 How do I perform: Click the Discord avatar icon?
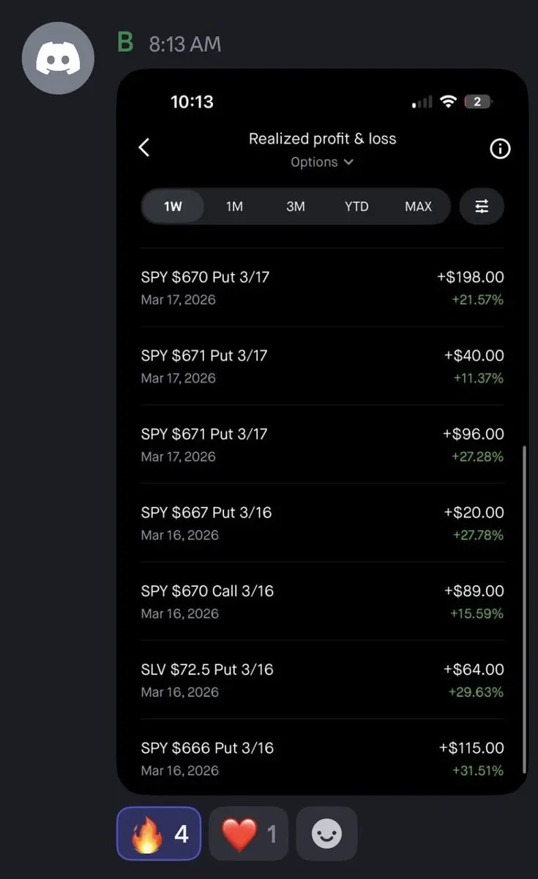(58, 58)
